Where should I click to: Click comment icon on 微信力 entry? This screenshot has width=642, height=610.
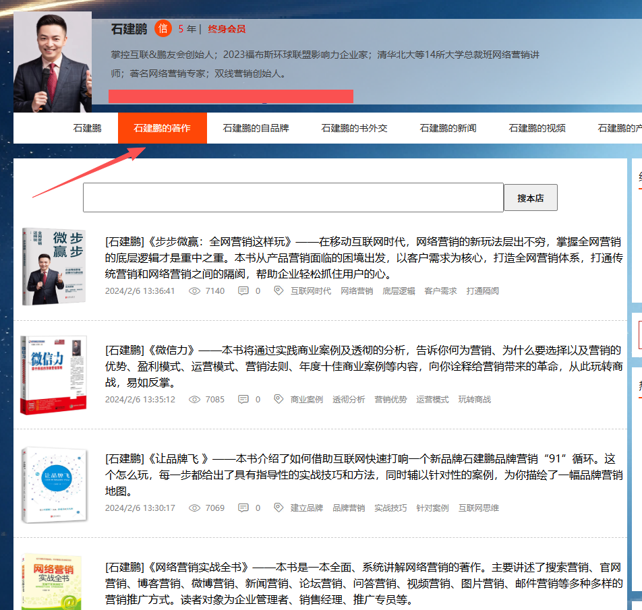point(243,399)
